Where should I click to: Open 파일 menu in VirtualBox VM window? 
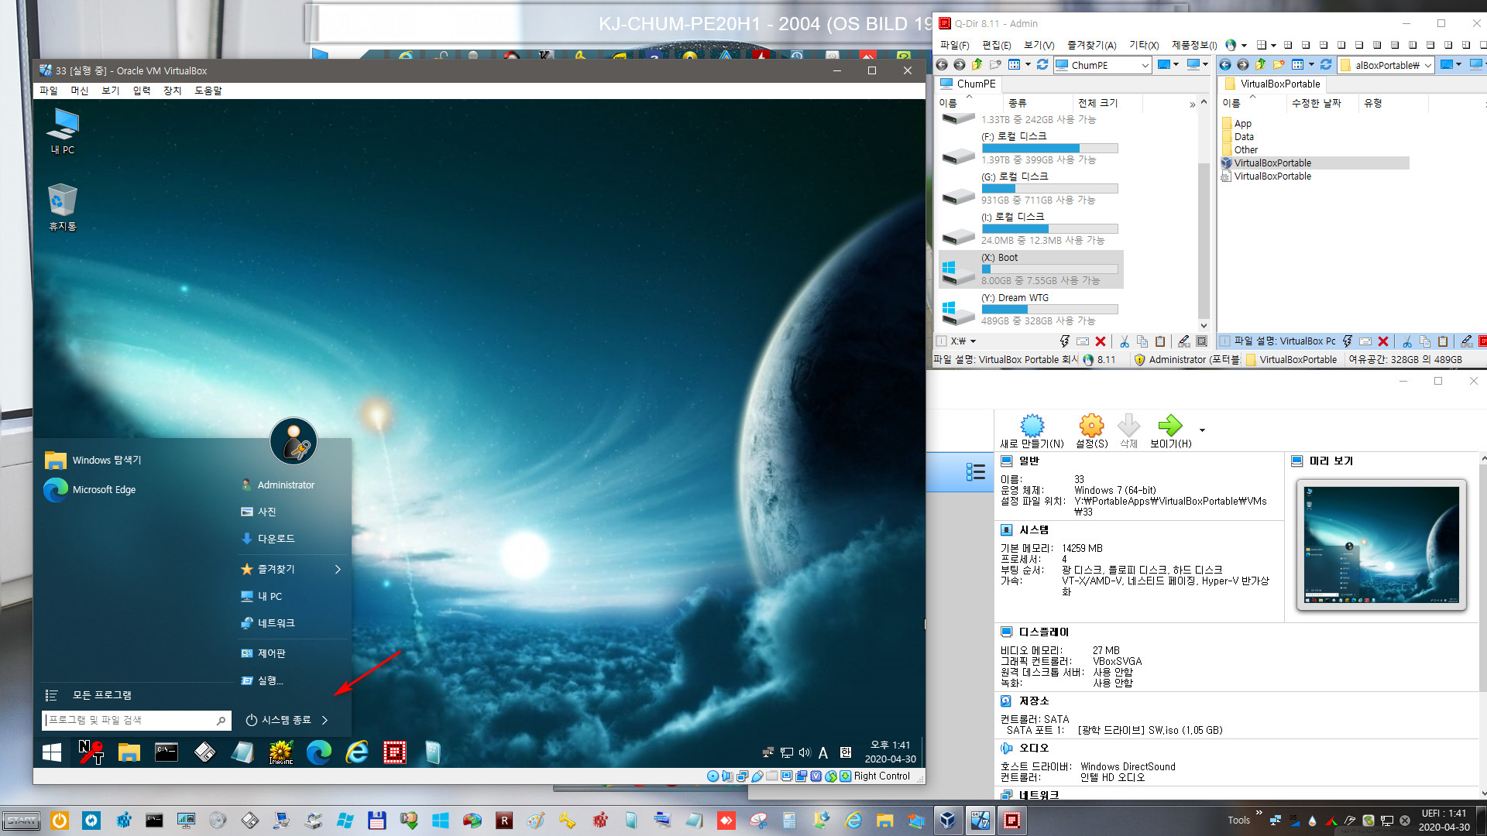coord(49,91)
